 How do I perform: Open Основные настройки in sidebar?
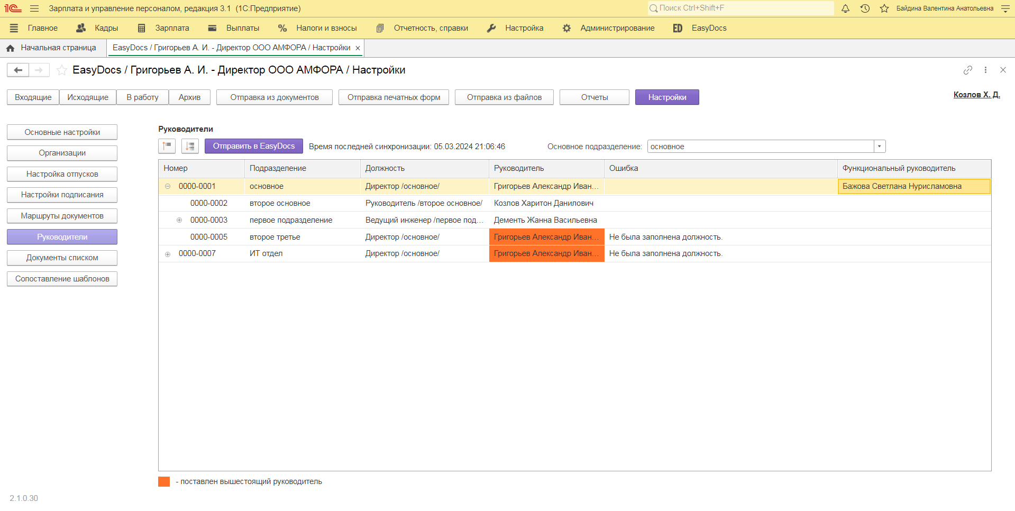pyautogui.click(x=62, y=132)
